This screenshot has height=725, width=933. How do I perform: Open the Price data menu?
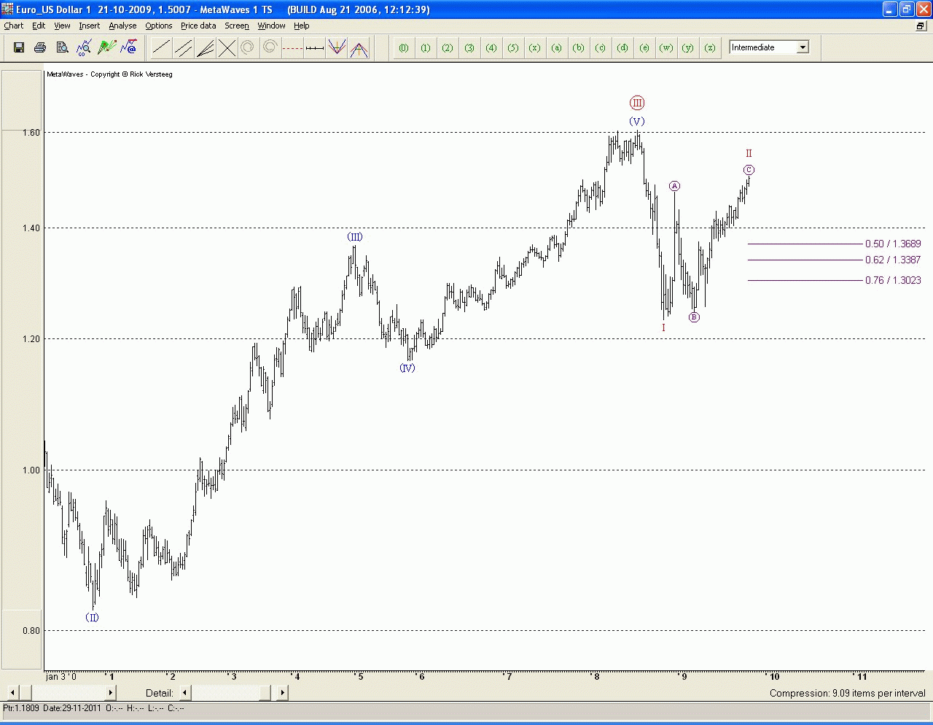pos(198,26)
